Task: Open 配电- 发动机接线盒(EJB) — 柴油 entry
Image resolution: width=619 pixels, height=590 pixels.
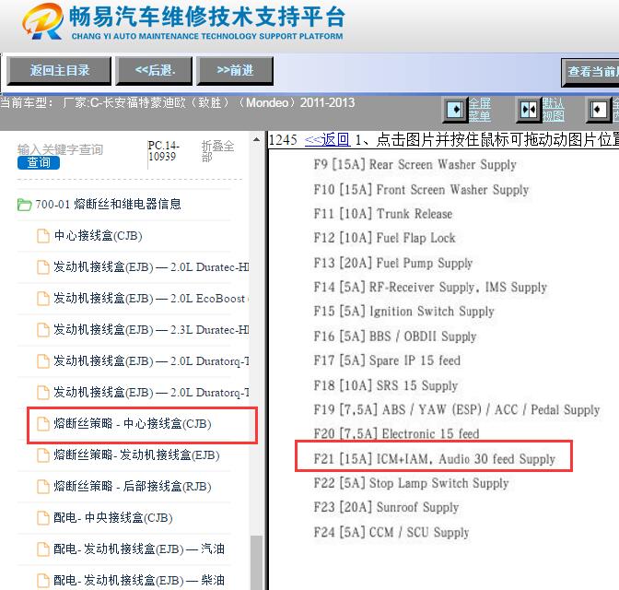Action: click(x=139, y=580)
